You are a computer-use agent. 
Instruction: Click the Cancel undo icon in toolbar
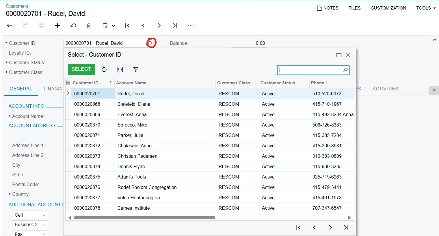(x=73, y=26)
